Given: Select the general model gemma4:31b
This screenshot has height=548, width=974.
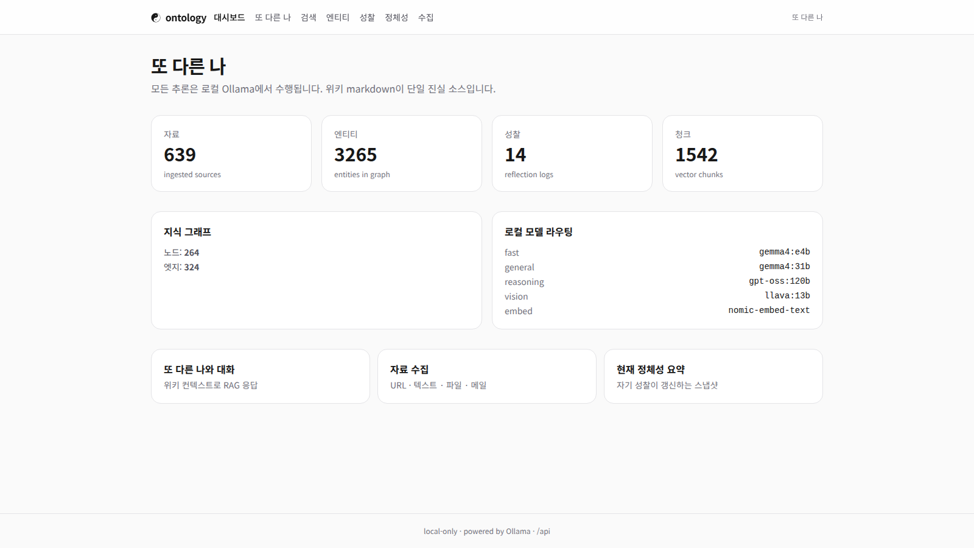Looking at the screenshot, I should 784,267.
